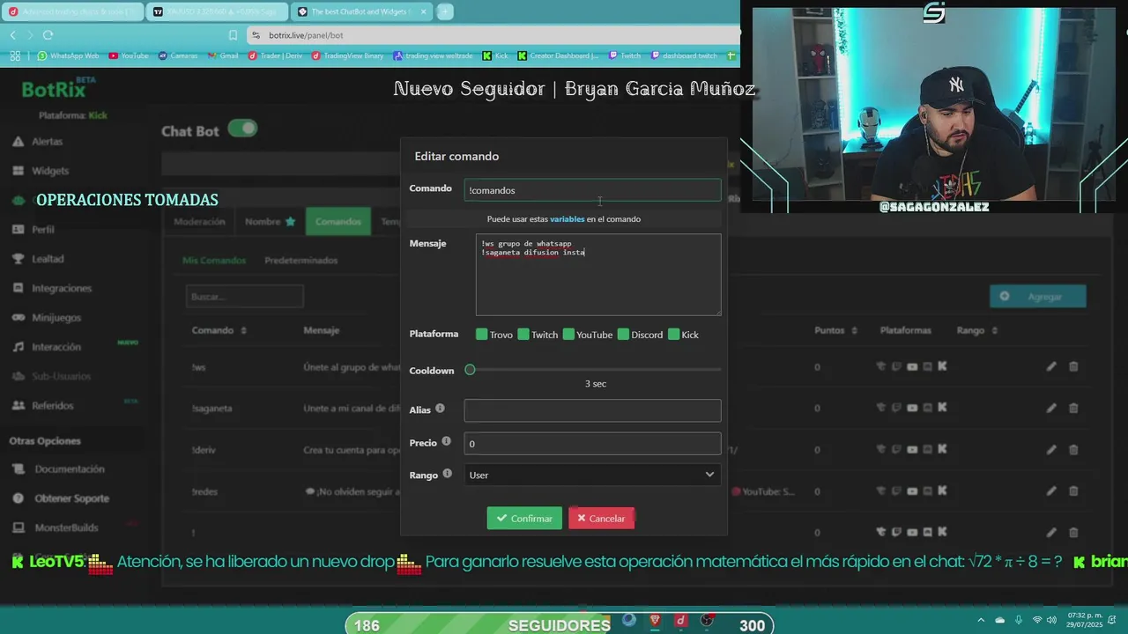Switch off the Chat Bot toggle
The width and height of the screenshot is (1128, 634).
click(x=242, y=129)
